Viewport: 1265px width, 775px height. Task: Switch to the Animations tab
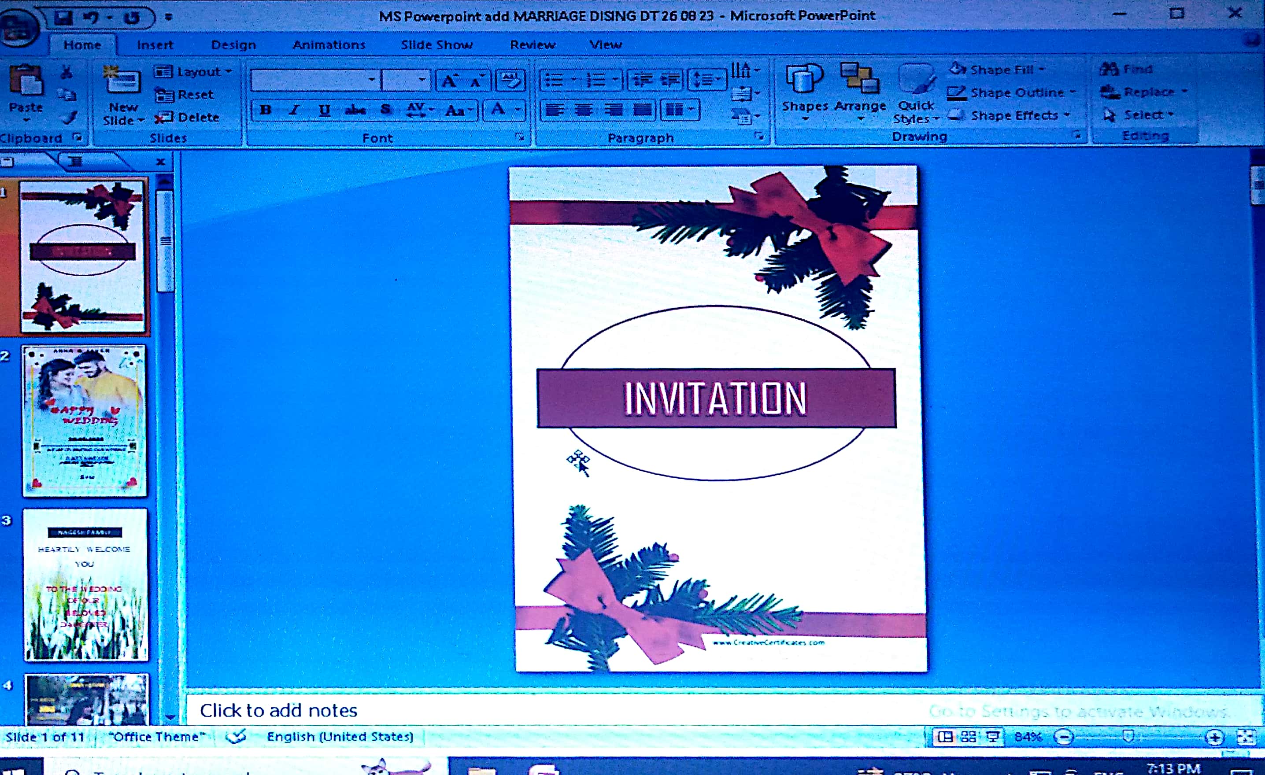pos(329,45)
